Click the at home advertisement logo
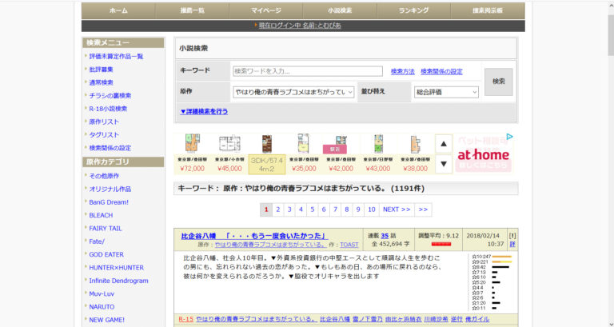 (x=483, y=155)
